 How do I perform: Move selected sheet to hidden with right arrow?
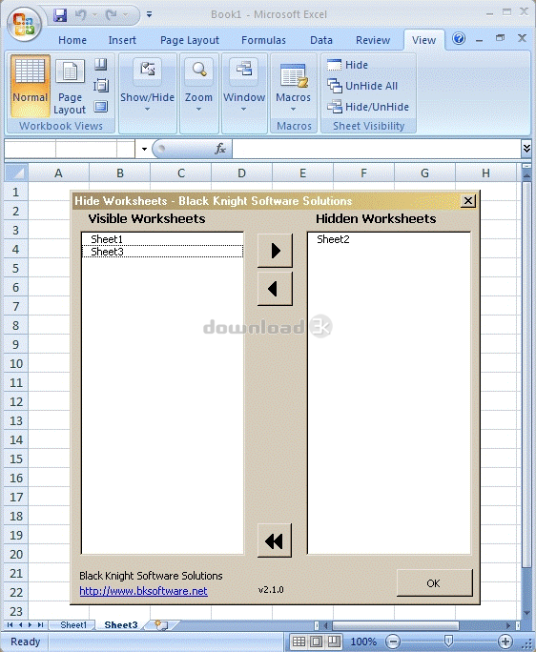275,251
